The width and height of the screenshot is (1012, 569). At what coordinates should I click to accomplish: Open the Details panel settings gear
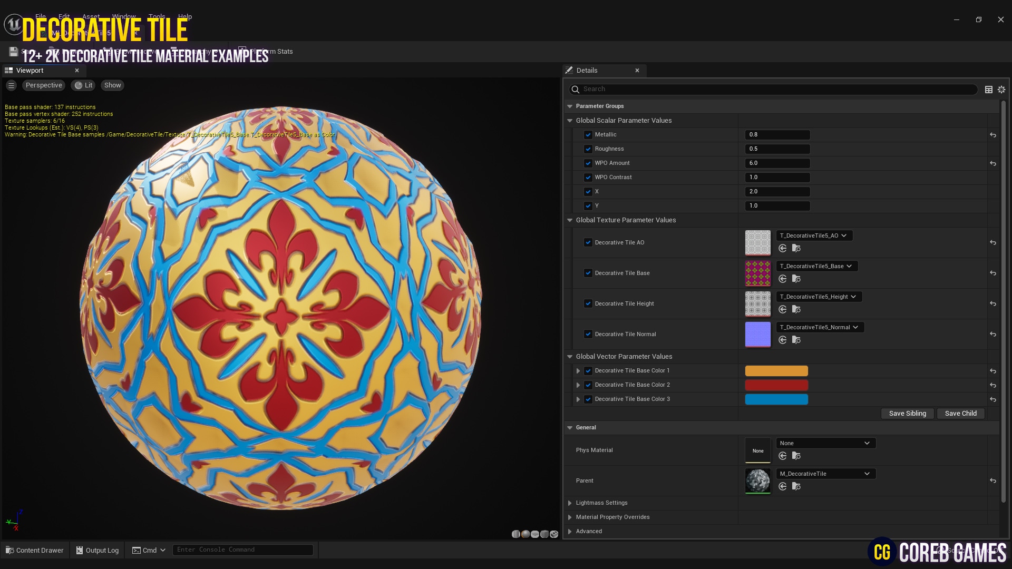1001,90
